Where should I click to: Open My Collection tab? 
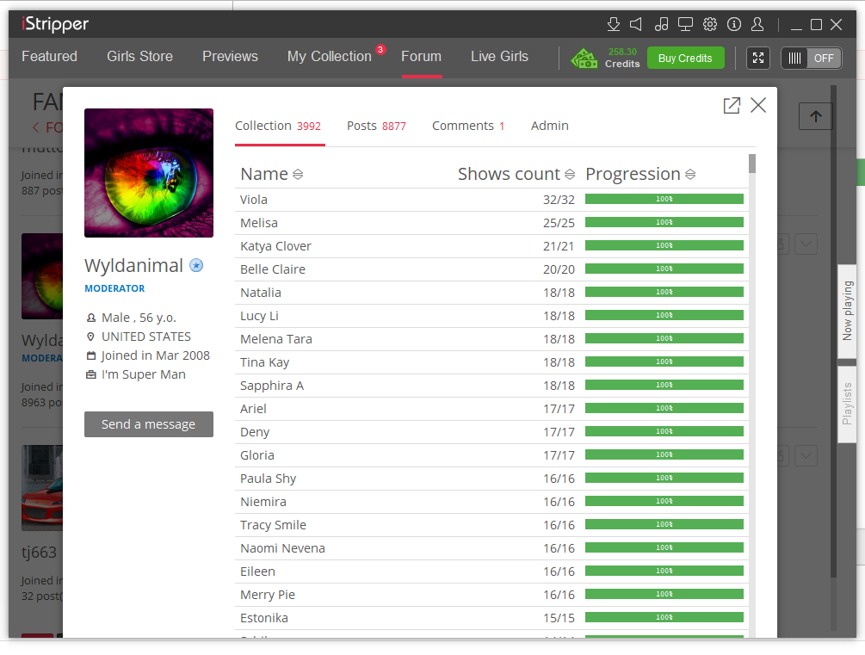pyautogui.click(x=330, y=56)
